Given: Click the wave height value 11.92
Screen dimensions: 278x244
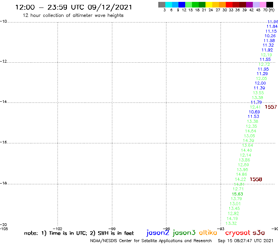Looking at the screenshot, I should tap(267, 50).
